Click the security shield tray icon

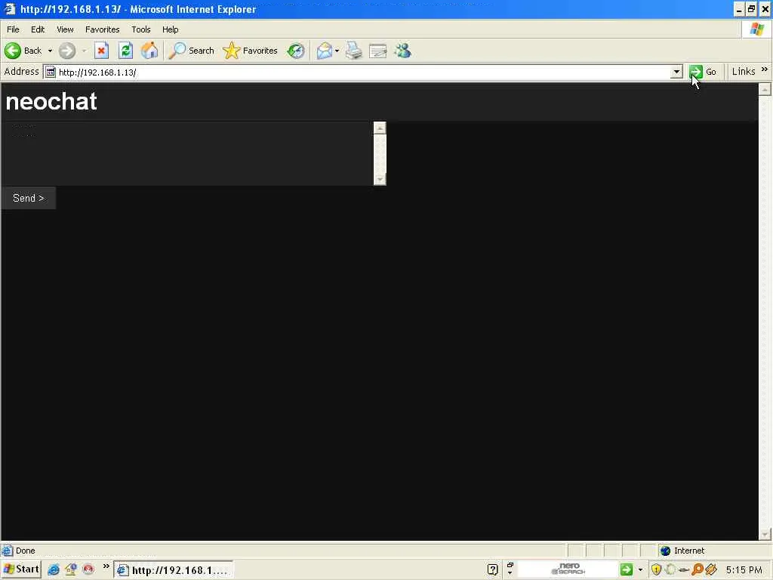(656, 570)
